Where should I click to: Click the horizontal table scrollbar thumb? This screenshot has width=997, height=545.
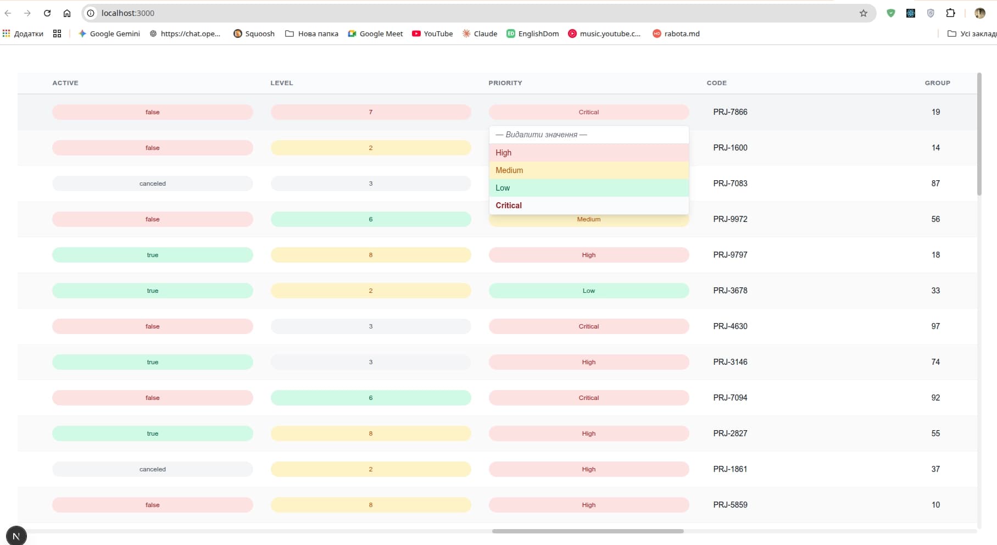pos(588,531)
